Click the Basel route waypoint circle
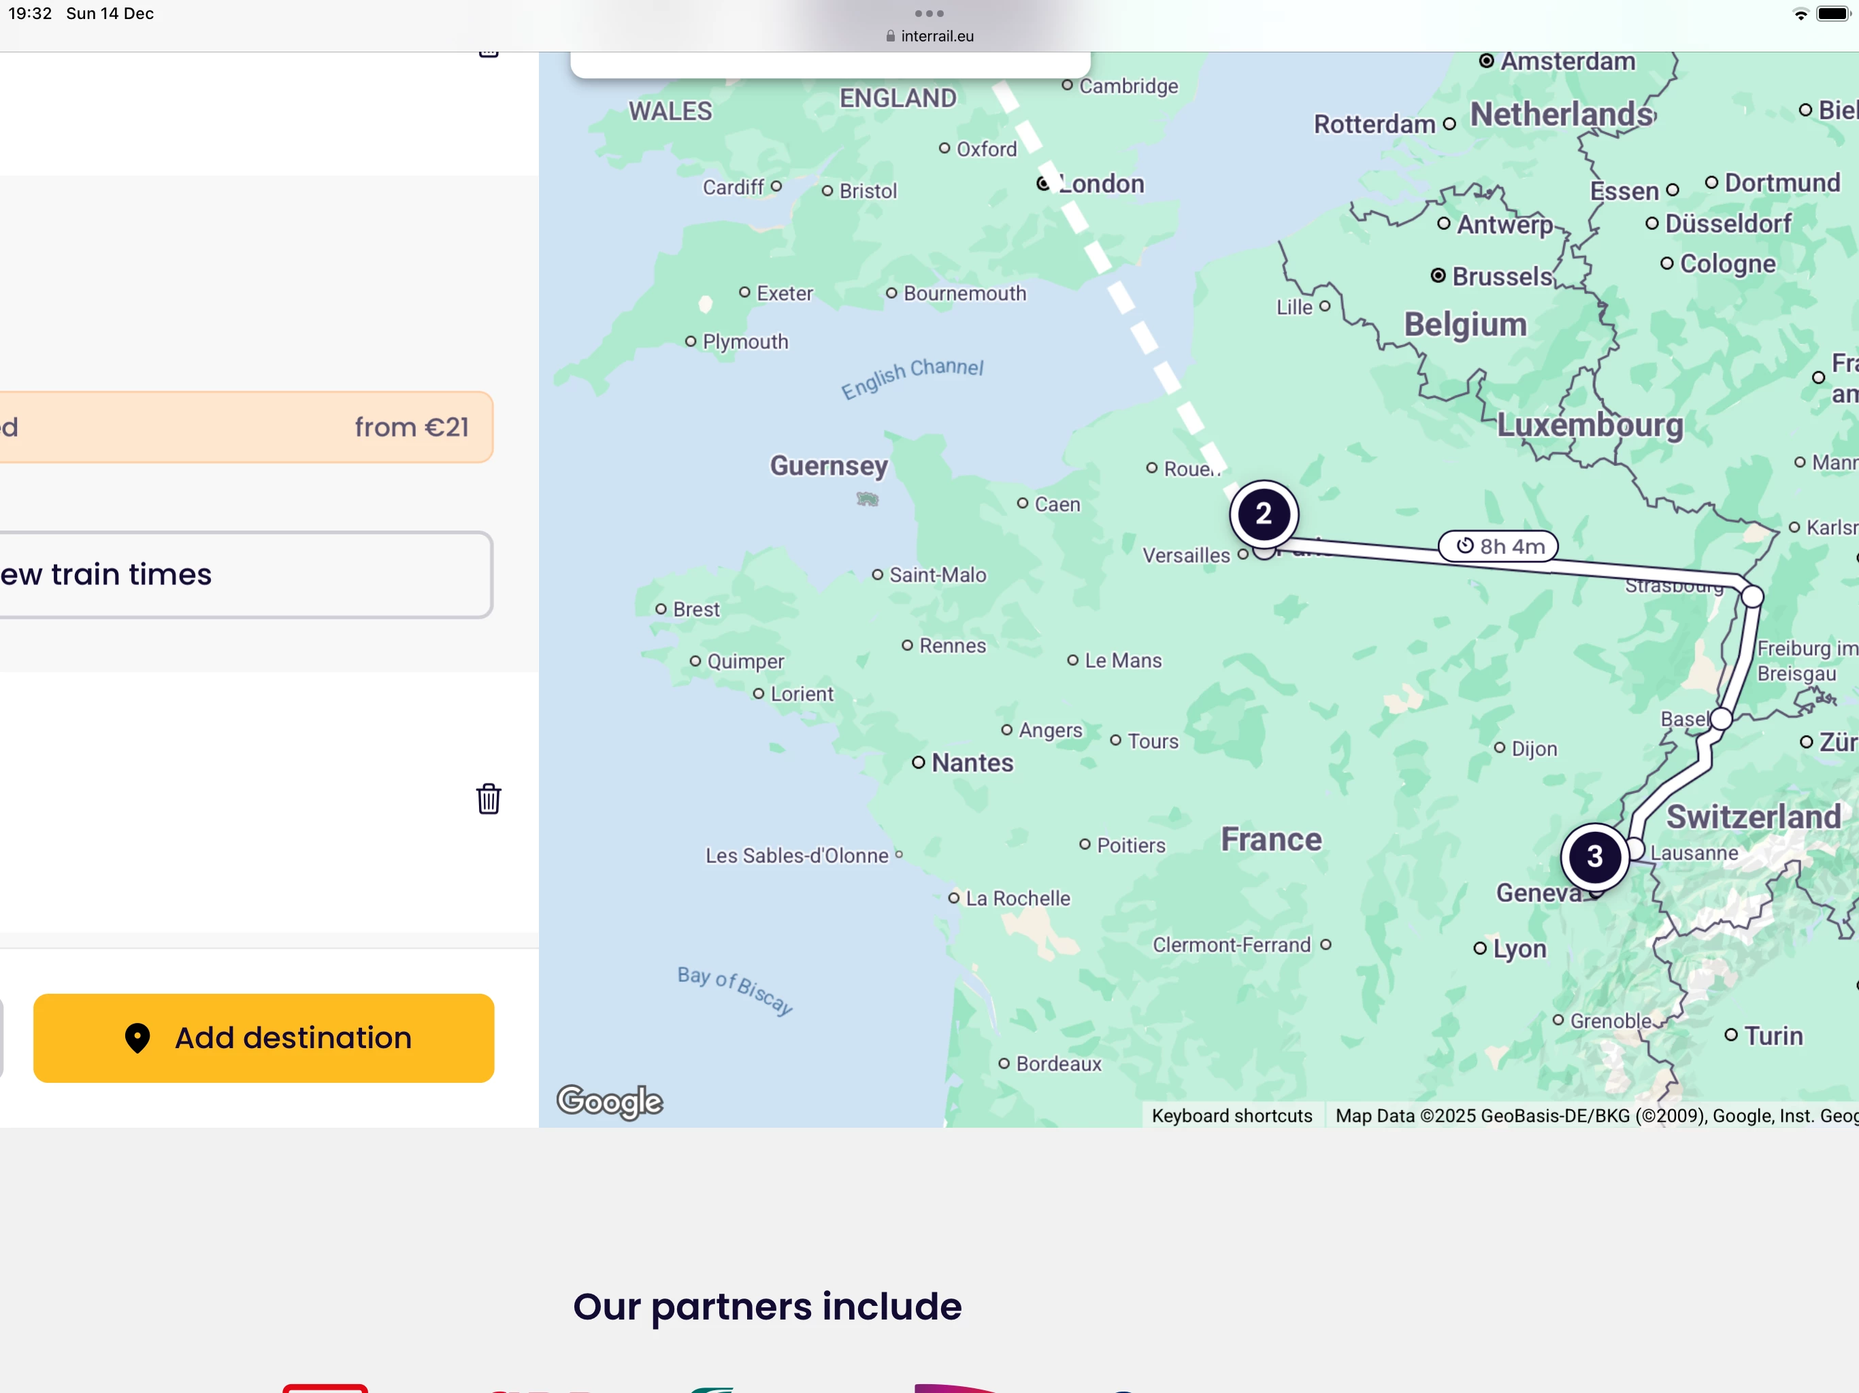Image resolution: width=1859 pixels, height=1393 pixels. (x=1721, y=719)
